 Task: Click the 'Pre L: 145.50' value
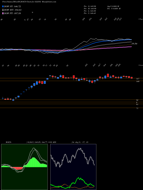coord(90,11)
